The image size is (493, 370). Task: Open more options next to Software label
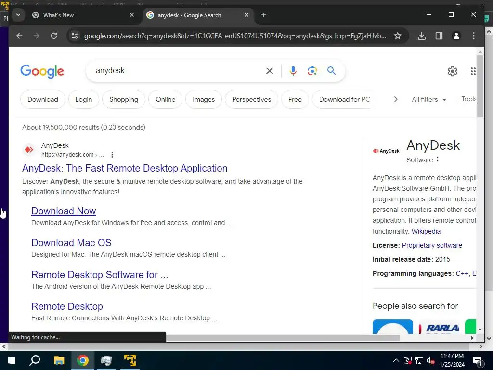pyautogui.click(x=437, y=159)
